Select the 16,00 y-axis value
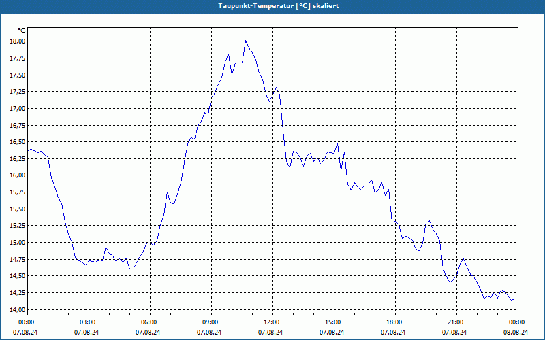Screen dimensions: 545x340 18,175
